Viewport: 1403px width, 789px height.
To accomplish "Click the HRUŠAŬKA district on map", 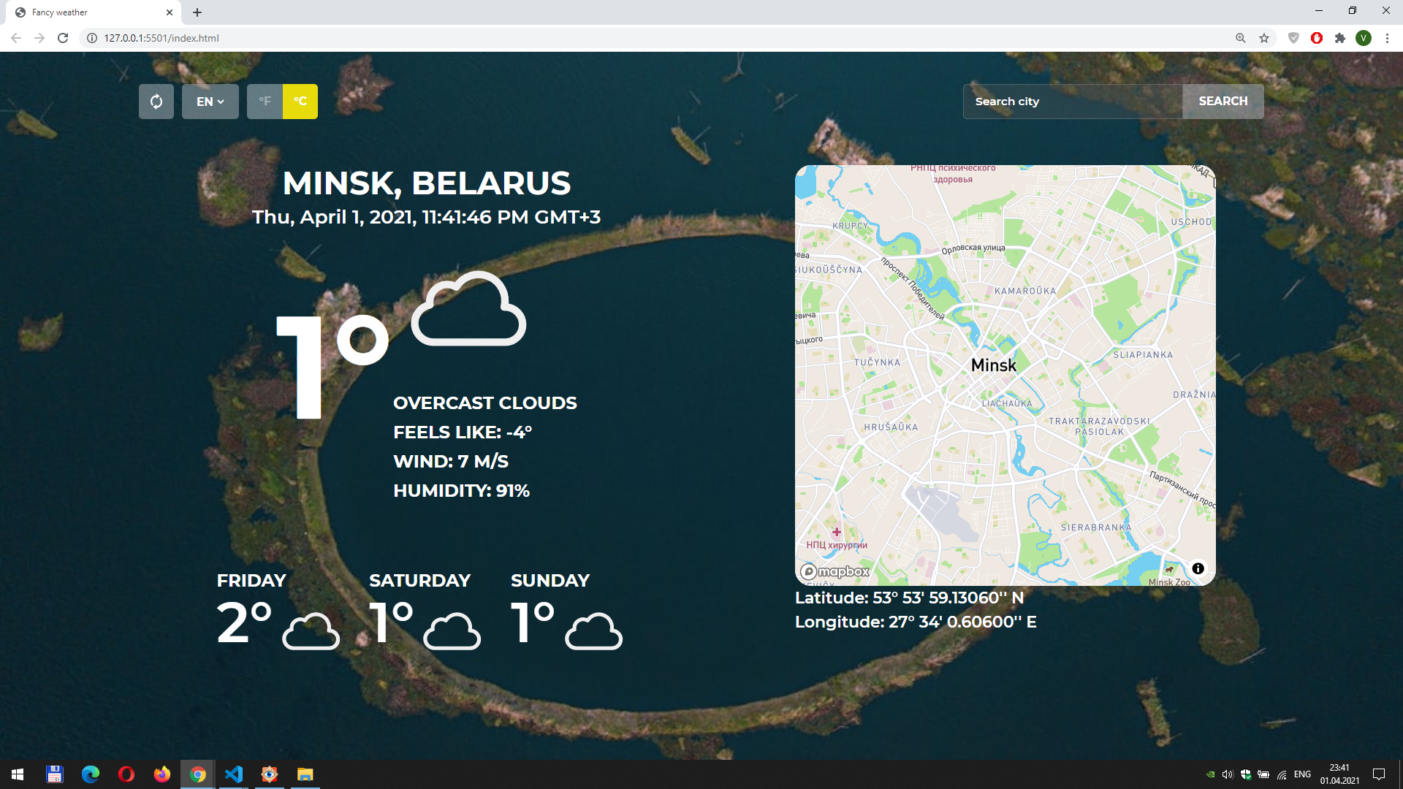I will [x=891, y=427].
